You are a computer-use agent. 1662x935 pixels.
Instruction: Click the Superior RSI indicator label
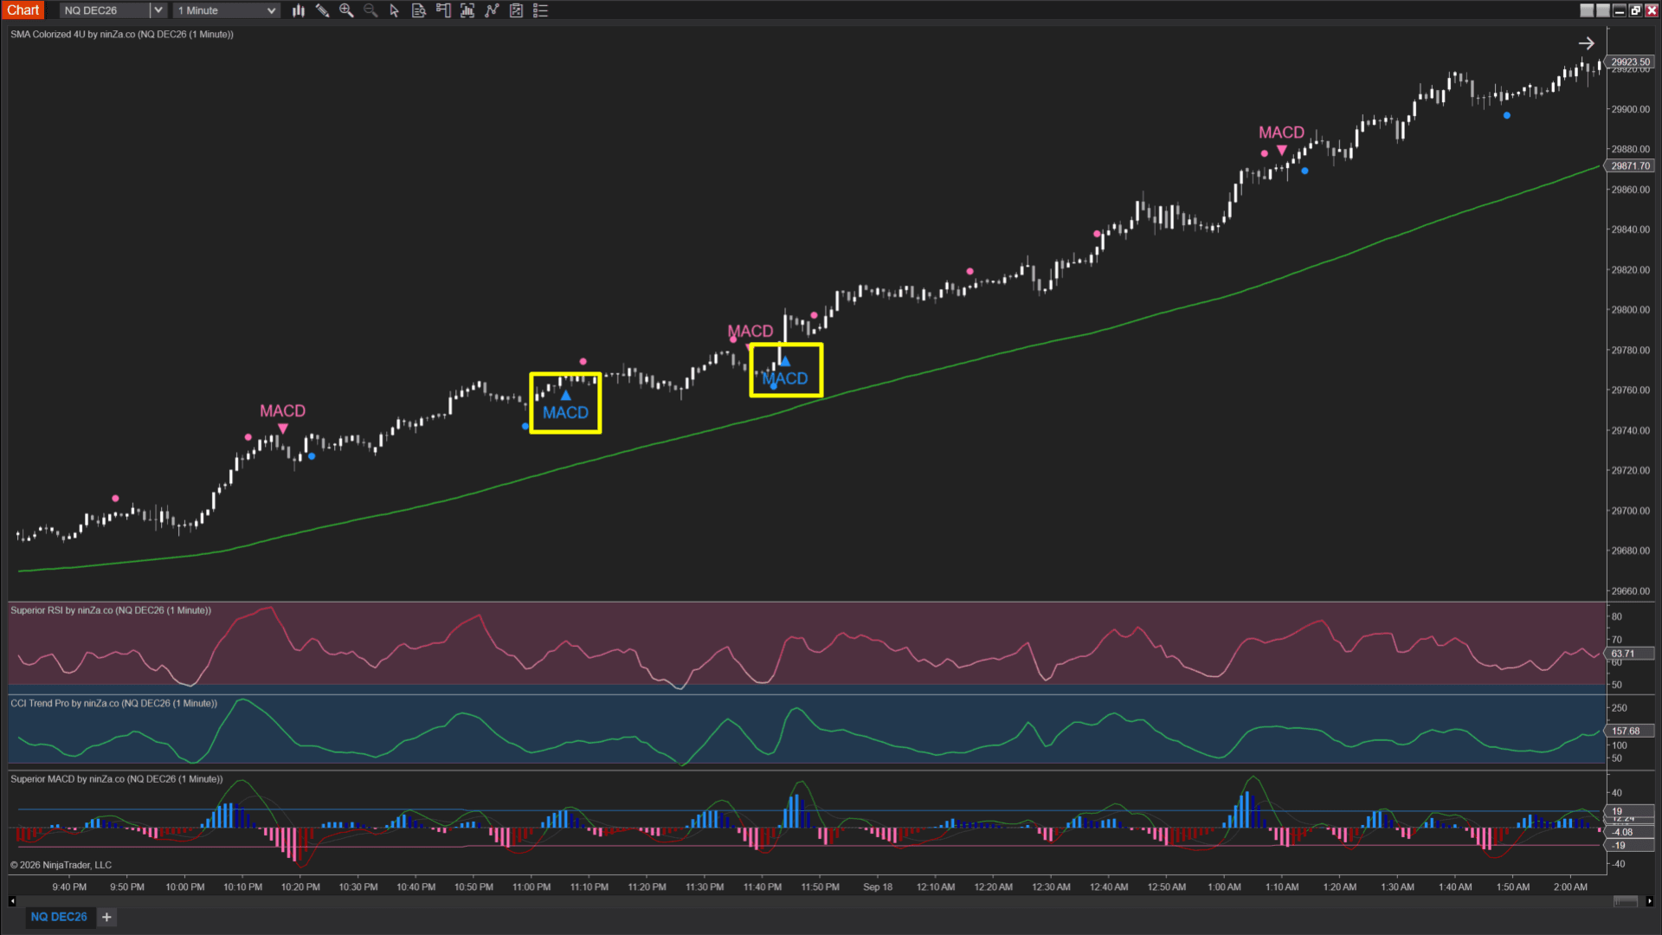[x=111, y=610]
